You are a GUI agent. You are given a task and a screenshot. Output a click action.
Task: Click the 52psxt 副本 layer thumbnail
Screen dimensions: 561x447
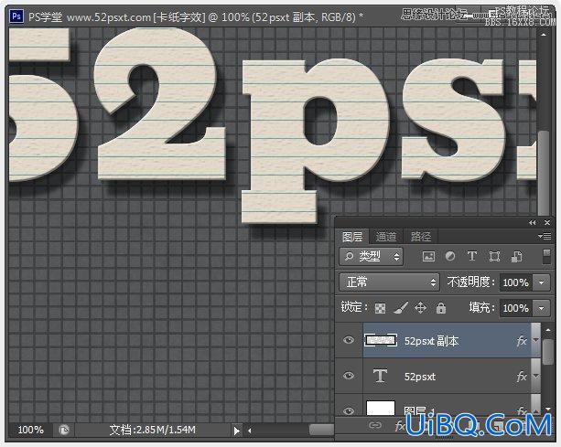(381, 340)
